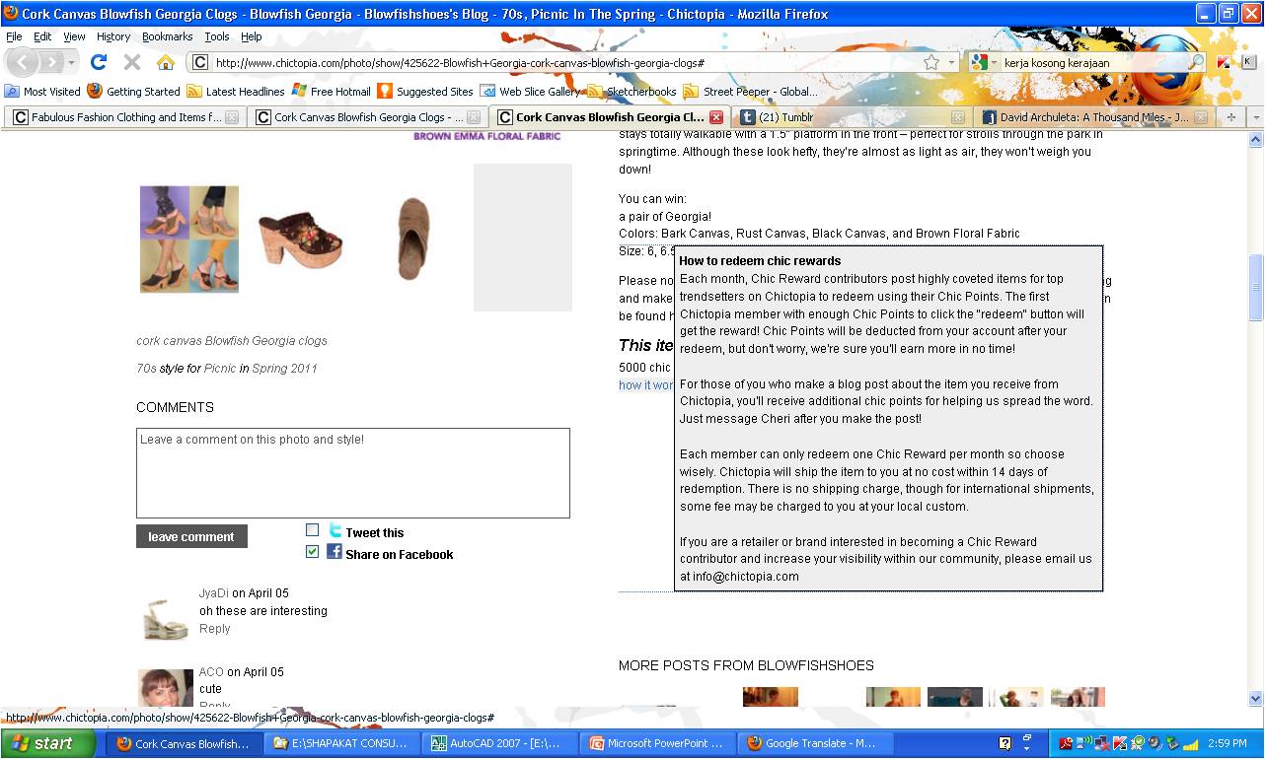1265x759 pixels.
Task: Click the Facebook icon next to Share
Action: (335, 551)
